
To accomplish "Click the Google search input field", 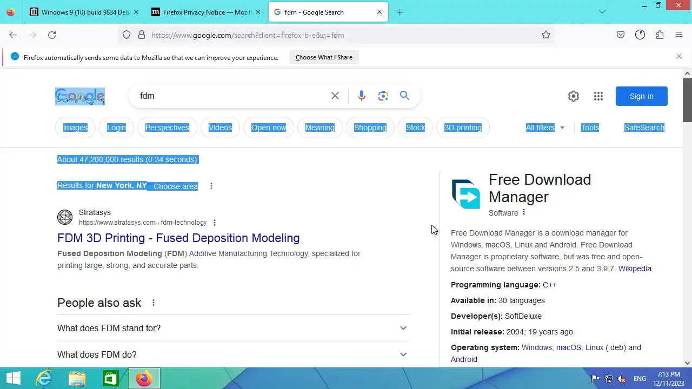I will coord(232,96).
